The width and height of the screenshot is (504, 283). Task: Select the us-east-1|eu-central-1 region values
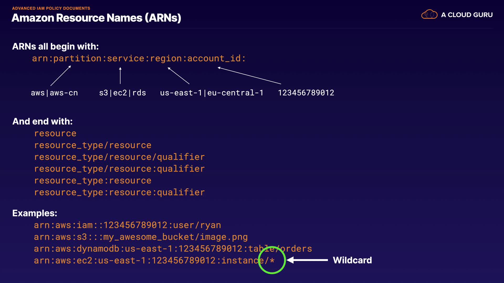(x=212, y=93)
